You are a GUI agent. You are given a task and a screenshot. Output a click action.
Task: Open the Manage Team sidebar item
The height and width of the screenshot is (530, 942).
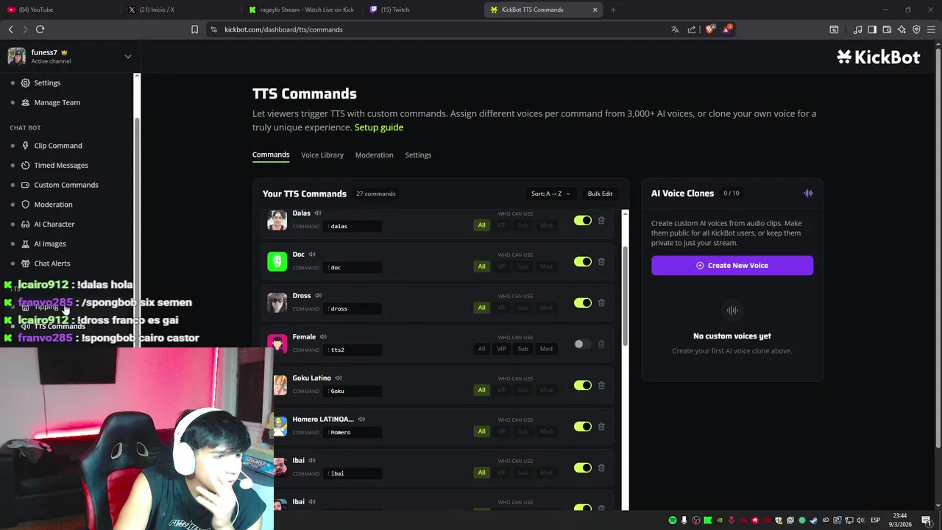(x=57, y=102)
